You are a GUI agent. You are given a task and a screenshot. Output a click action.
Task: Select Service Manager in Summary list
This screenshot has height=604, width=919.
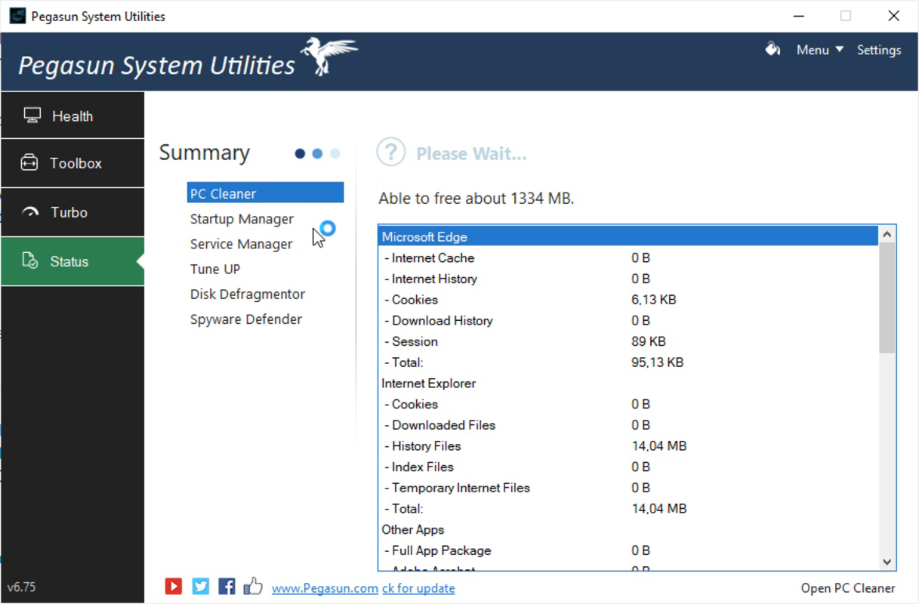click(x=241, y=244)
